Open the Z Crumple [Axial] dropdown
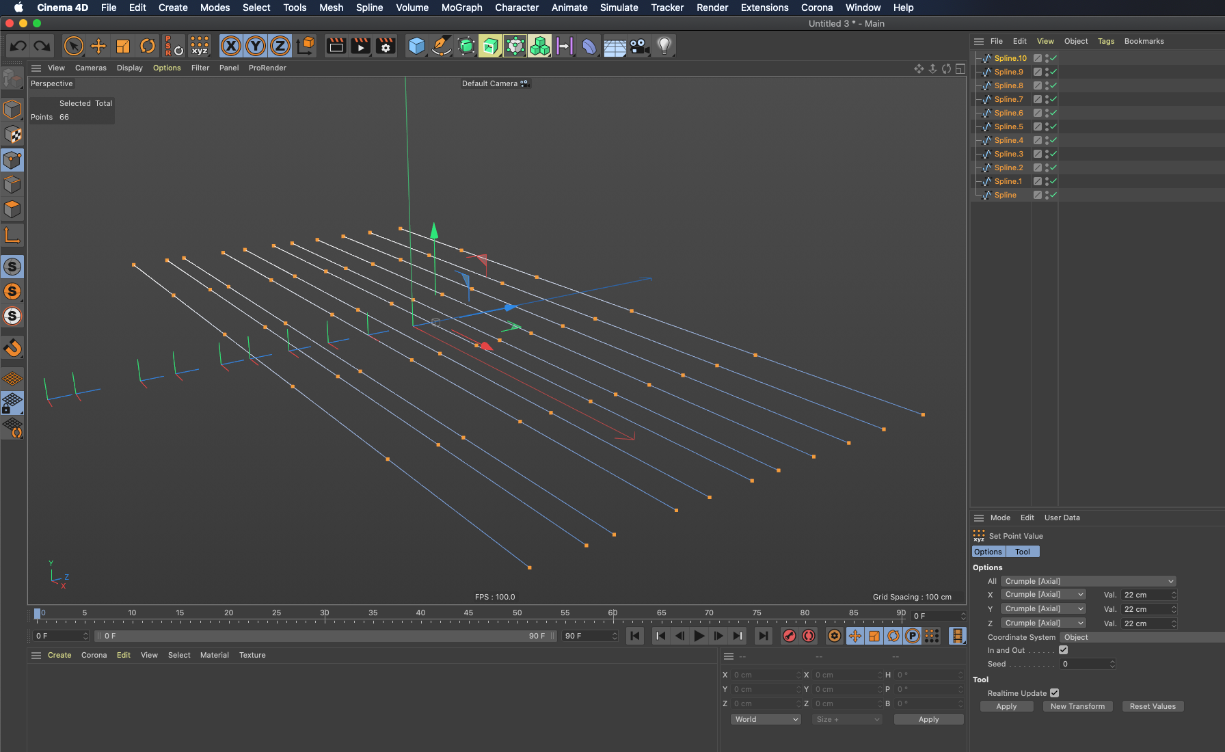This screenshot has height=752, width=1225. click(x=1043, y=623)
